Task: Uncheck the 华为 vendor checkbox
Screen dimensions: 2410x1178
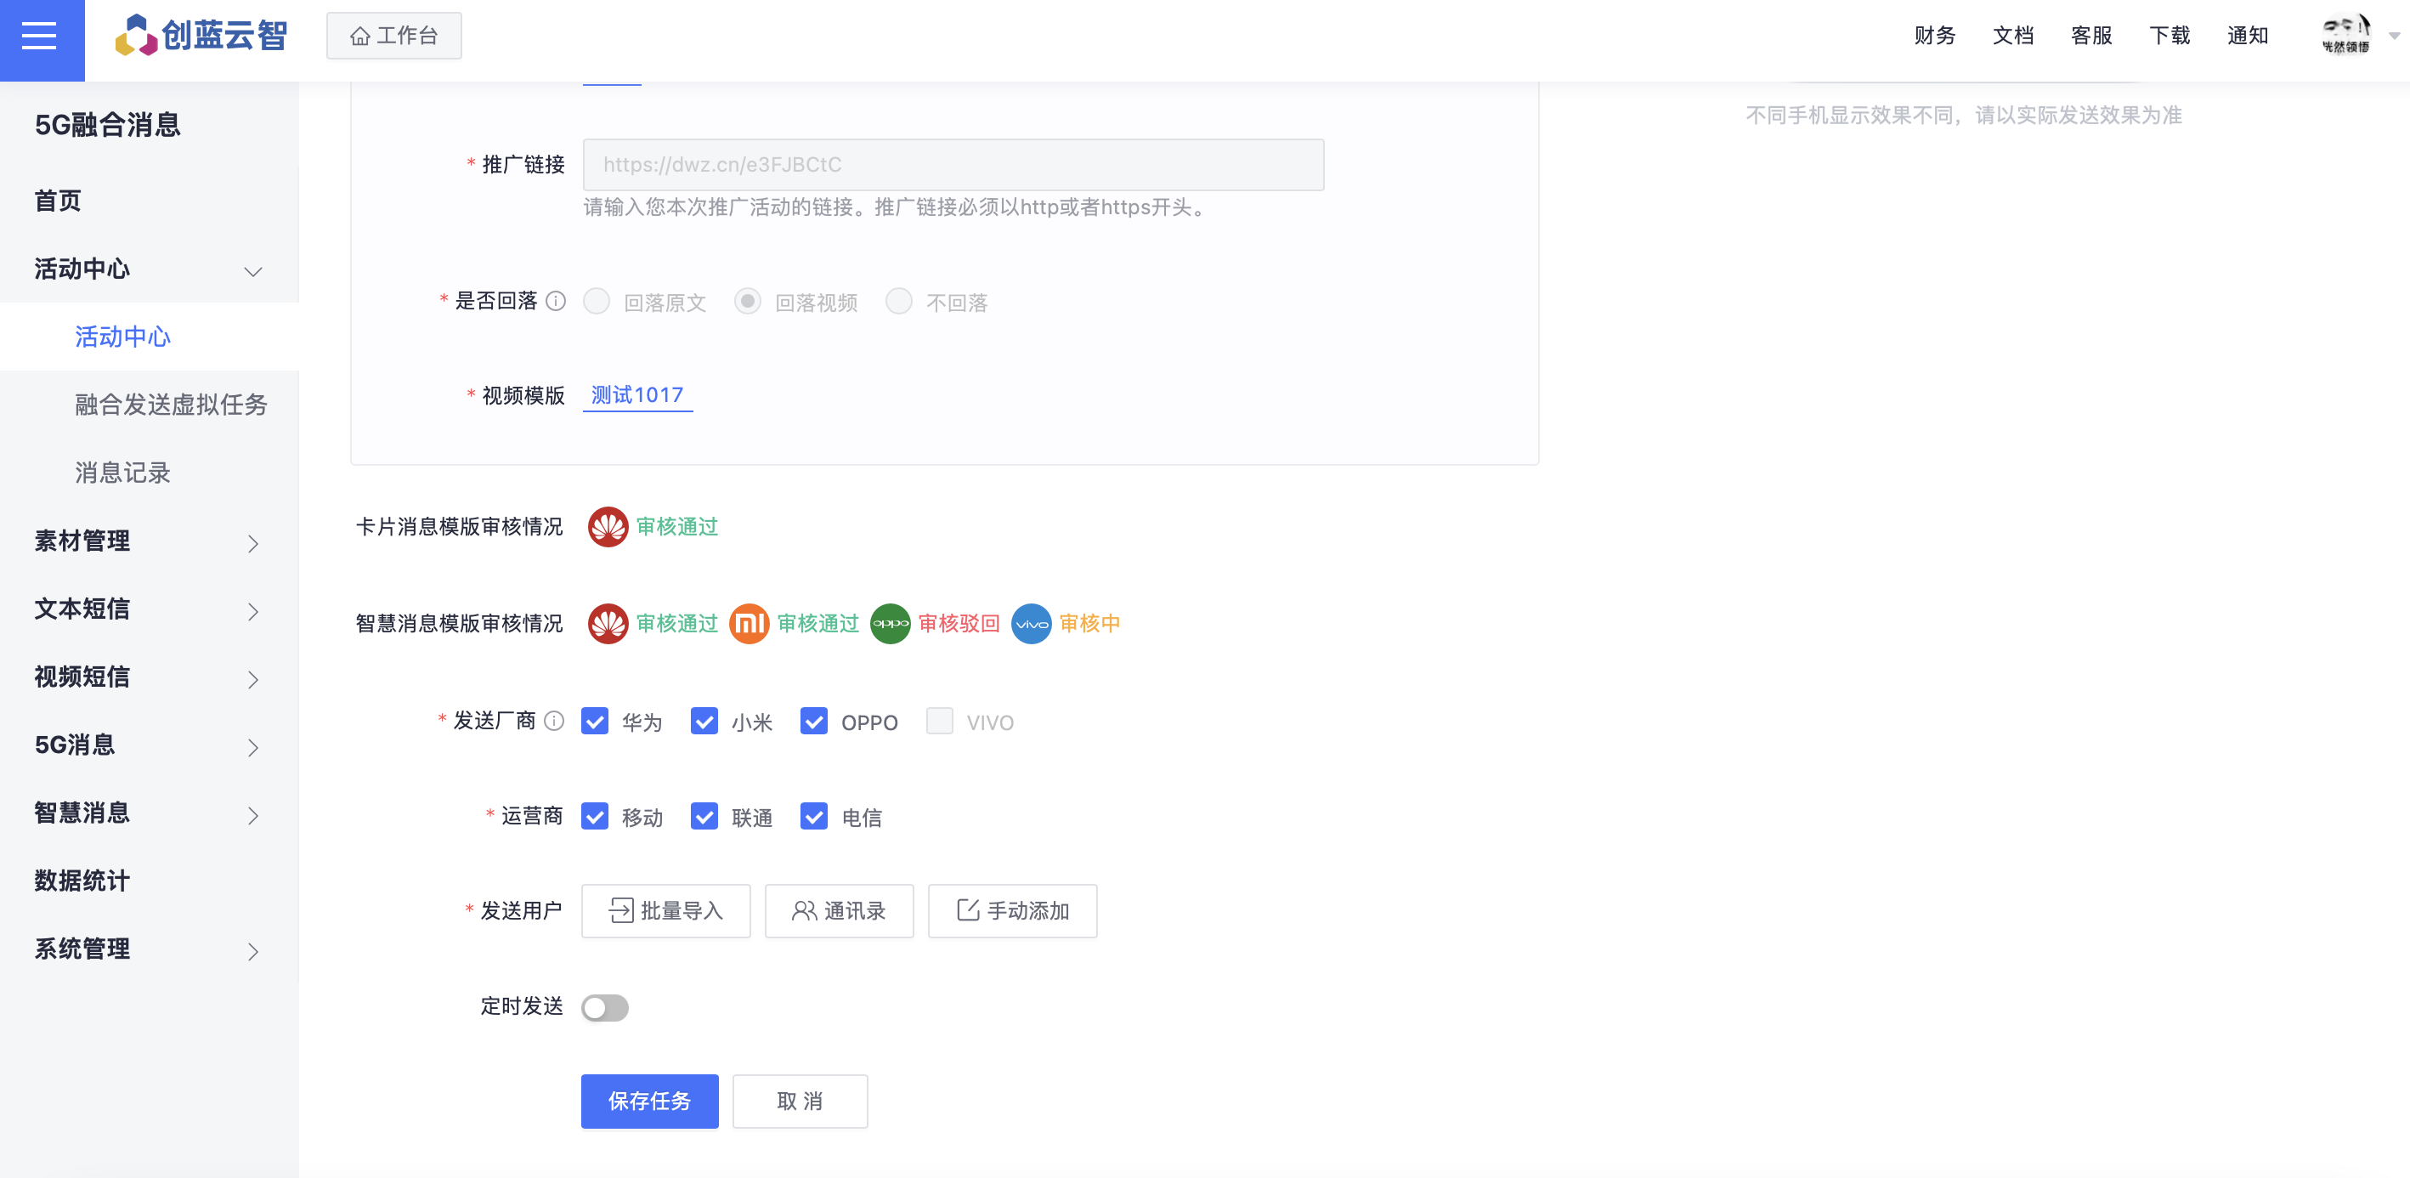Action: [595, 722]
